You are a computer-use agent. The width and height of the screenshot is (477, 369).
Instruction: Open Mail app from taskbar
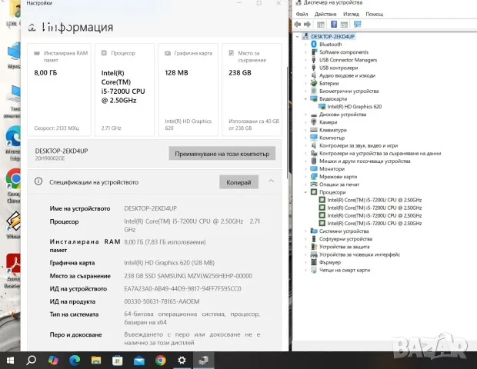(x=139, y=361)
